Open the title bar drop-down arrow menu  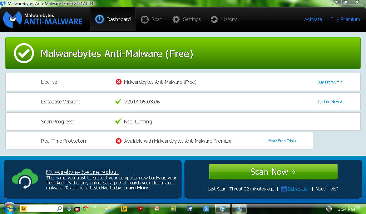[336, 2]
